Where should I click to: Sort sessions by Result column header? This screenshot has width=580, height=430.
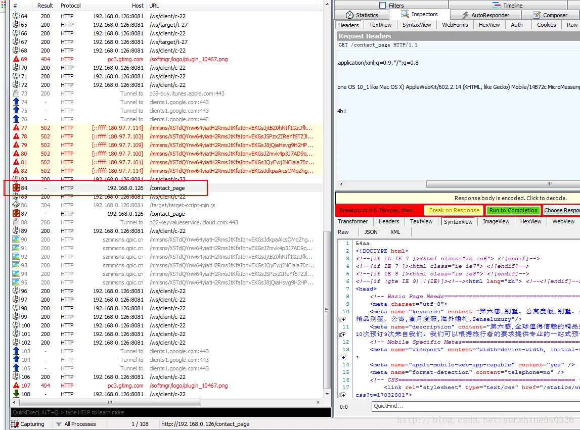pyautogui.click(x=45, y=6)
